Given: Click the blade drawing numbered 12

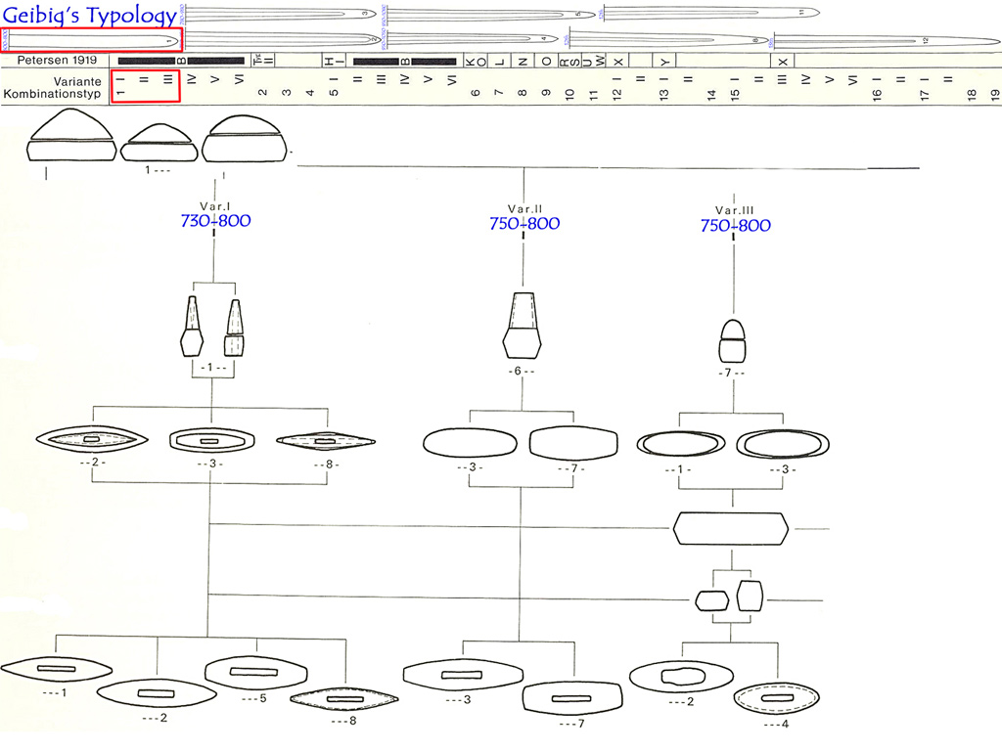Looking at the screenshot, I should [x=886, y=40].
